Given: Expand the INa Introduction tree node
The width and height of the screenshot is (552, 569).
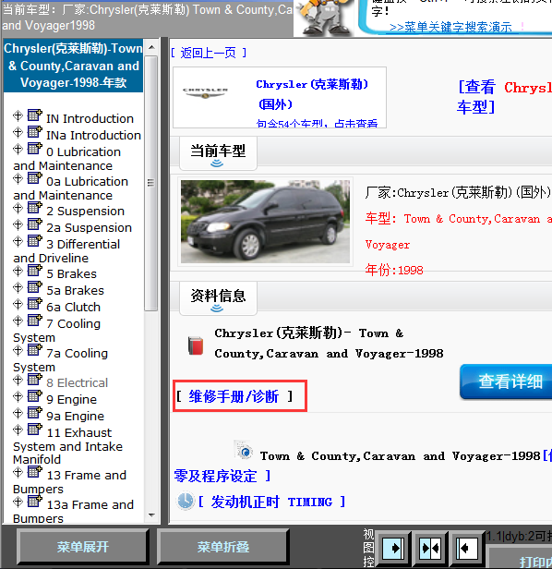Looking at the screenshot, I should (18, 132).
